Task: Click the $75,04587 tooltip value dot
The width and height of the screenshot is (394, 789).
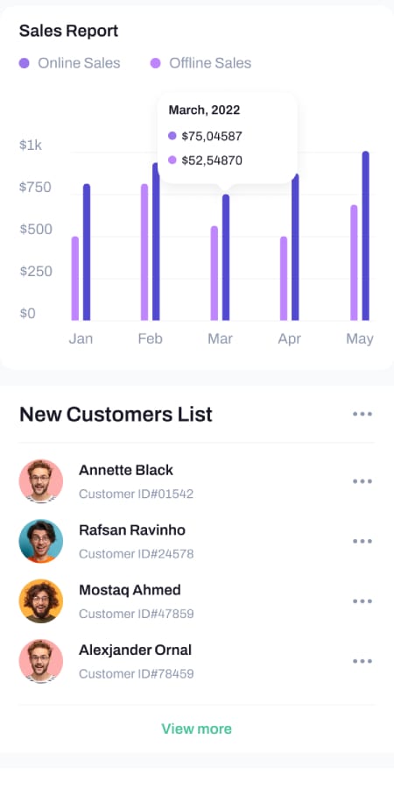Action: point(172,136)
